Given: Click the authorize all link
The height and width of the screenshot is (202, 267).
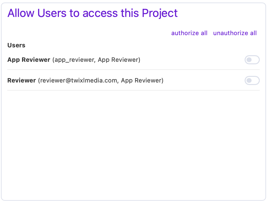Looking at the screenshot, I should click(189, 33).
